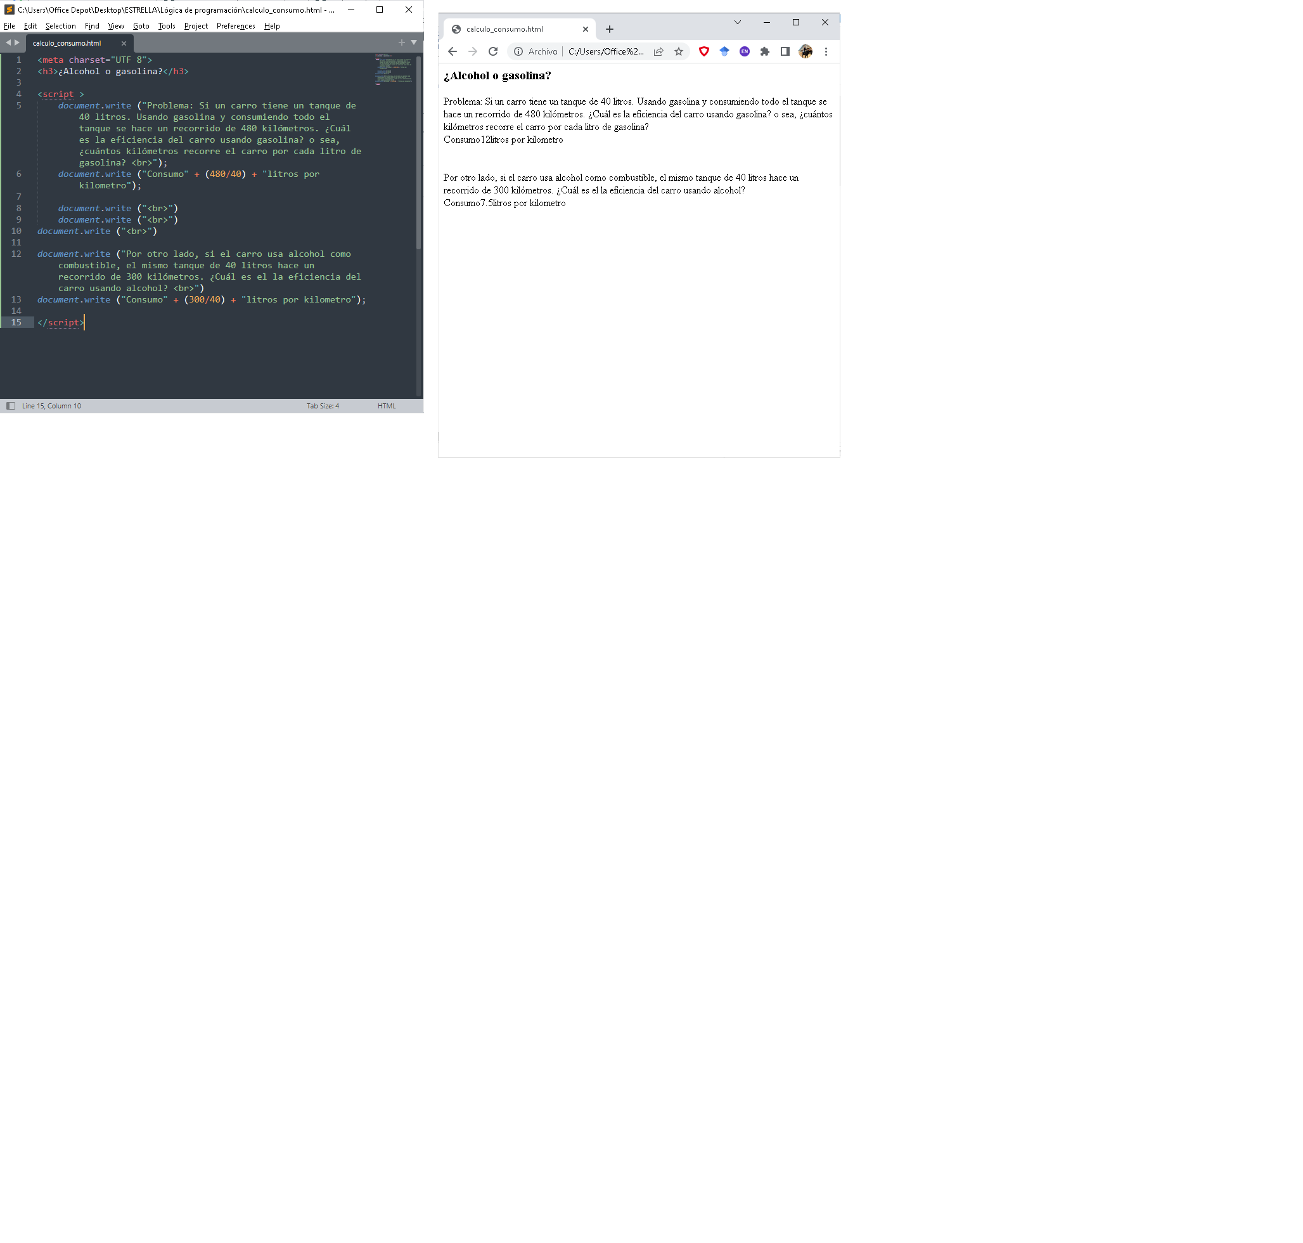Open the Selection menu

coord(60,26)
